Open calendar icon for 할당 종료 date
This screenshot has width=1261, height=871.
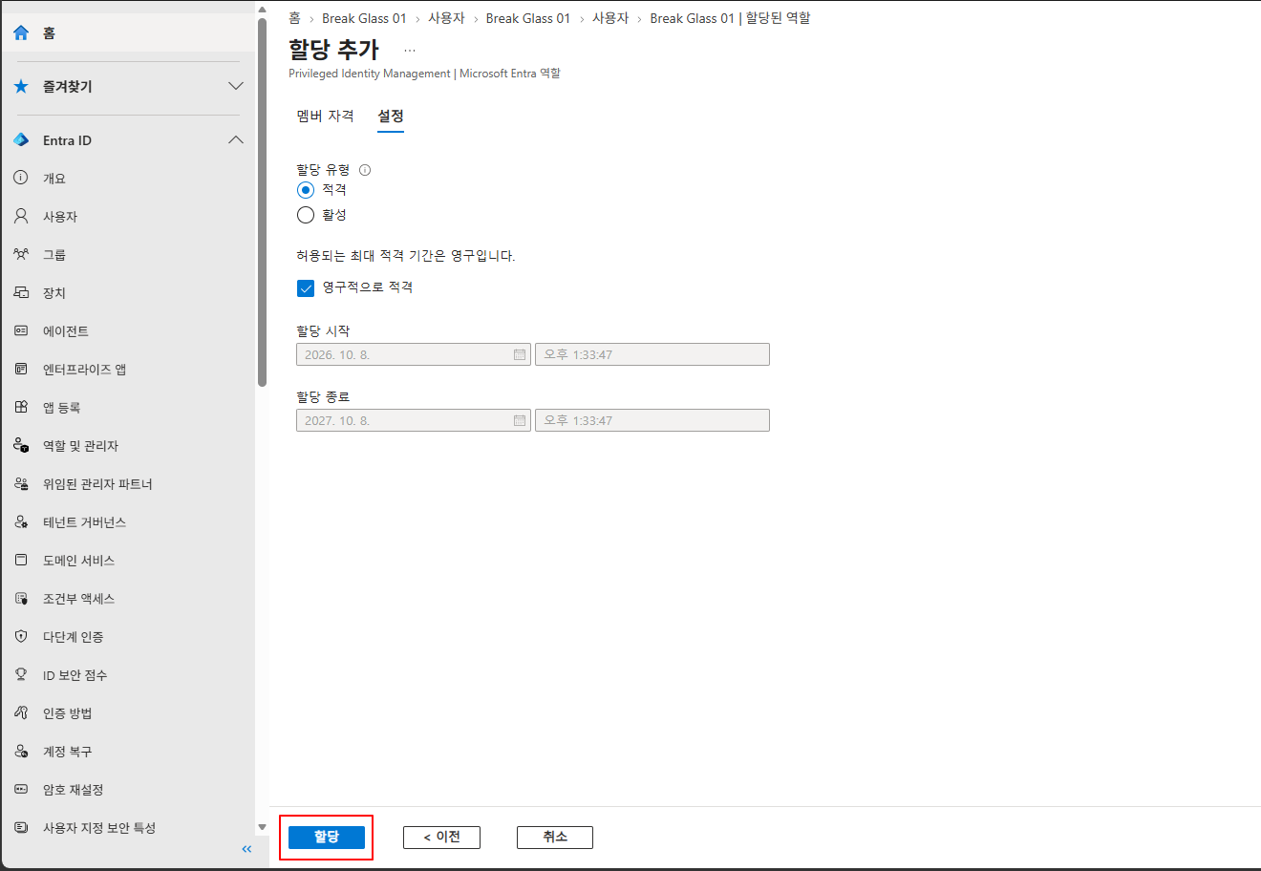point(520,420)
